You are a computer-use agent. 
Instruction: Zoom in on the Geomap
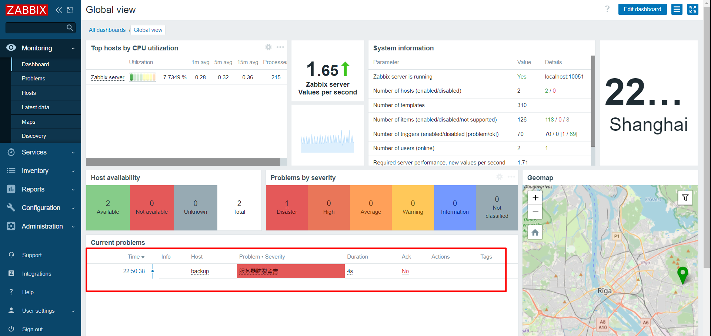[535, 198]
